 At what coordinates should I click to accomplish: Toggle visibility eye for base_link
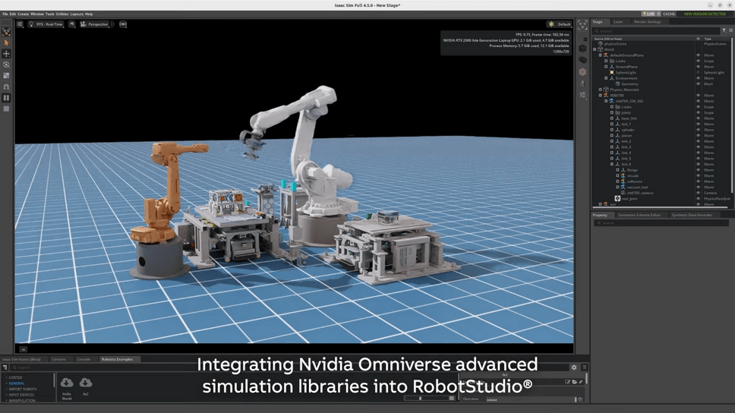pyautogui.click(x=698, y=118)
